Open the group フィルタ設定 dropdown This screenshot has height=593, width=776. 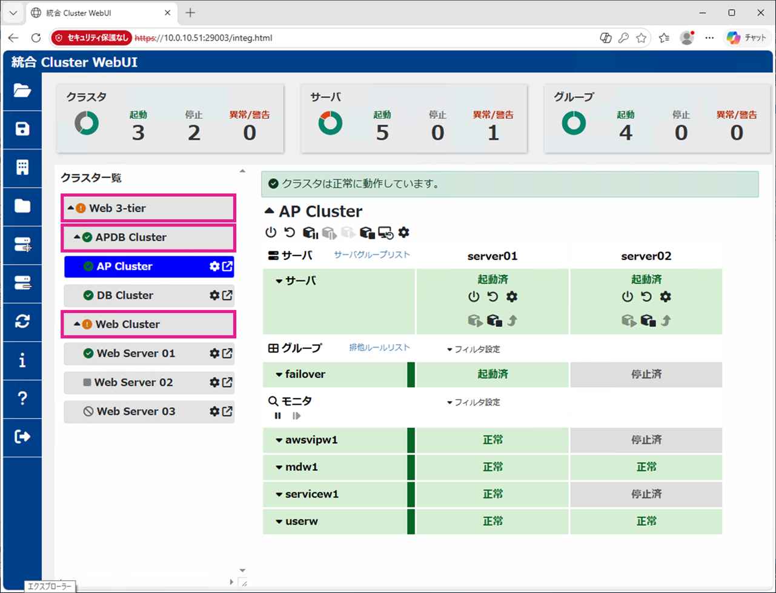point(474,350)
